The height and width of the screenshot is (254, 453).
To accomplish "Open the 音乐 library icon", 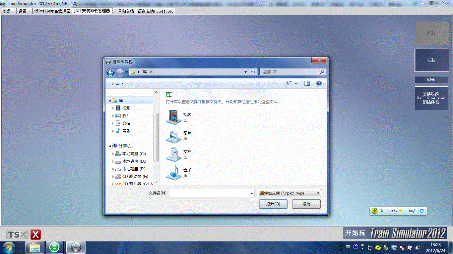I will tap(173, 173).
